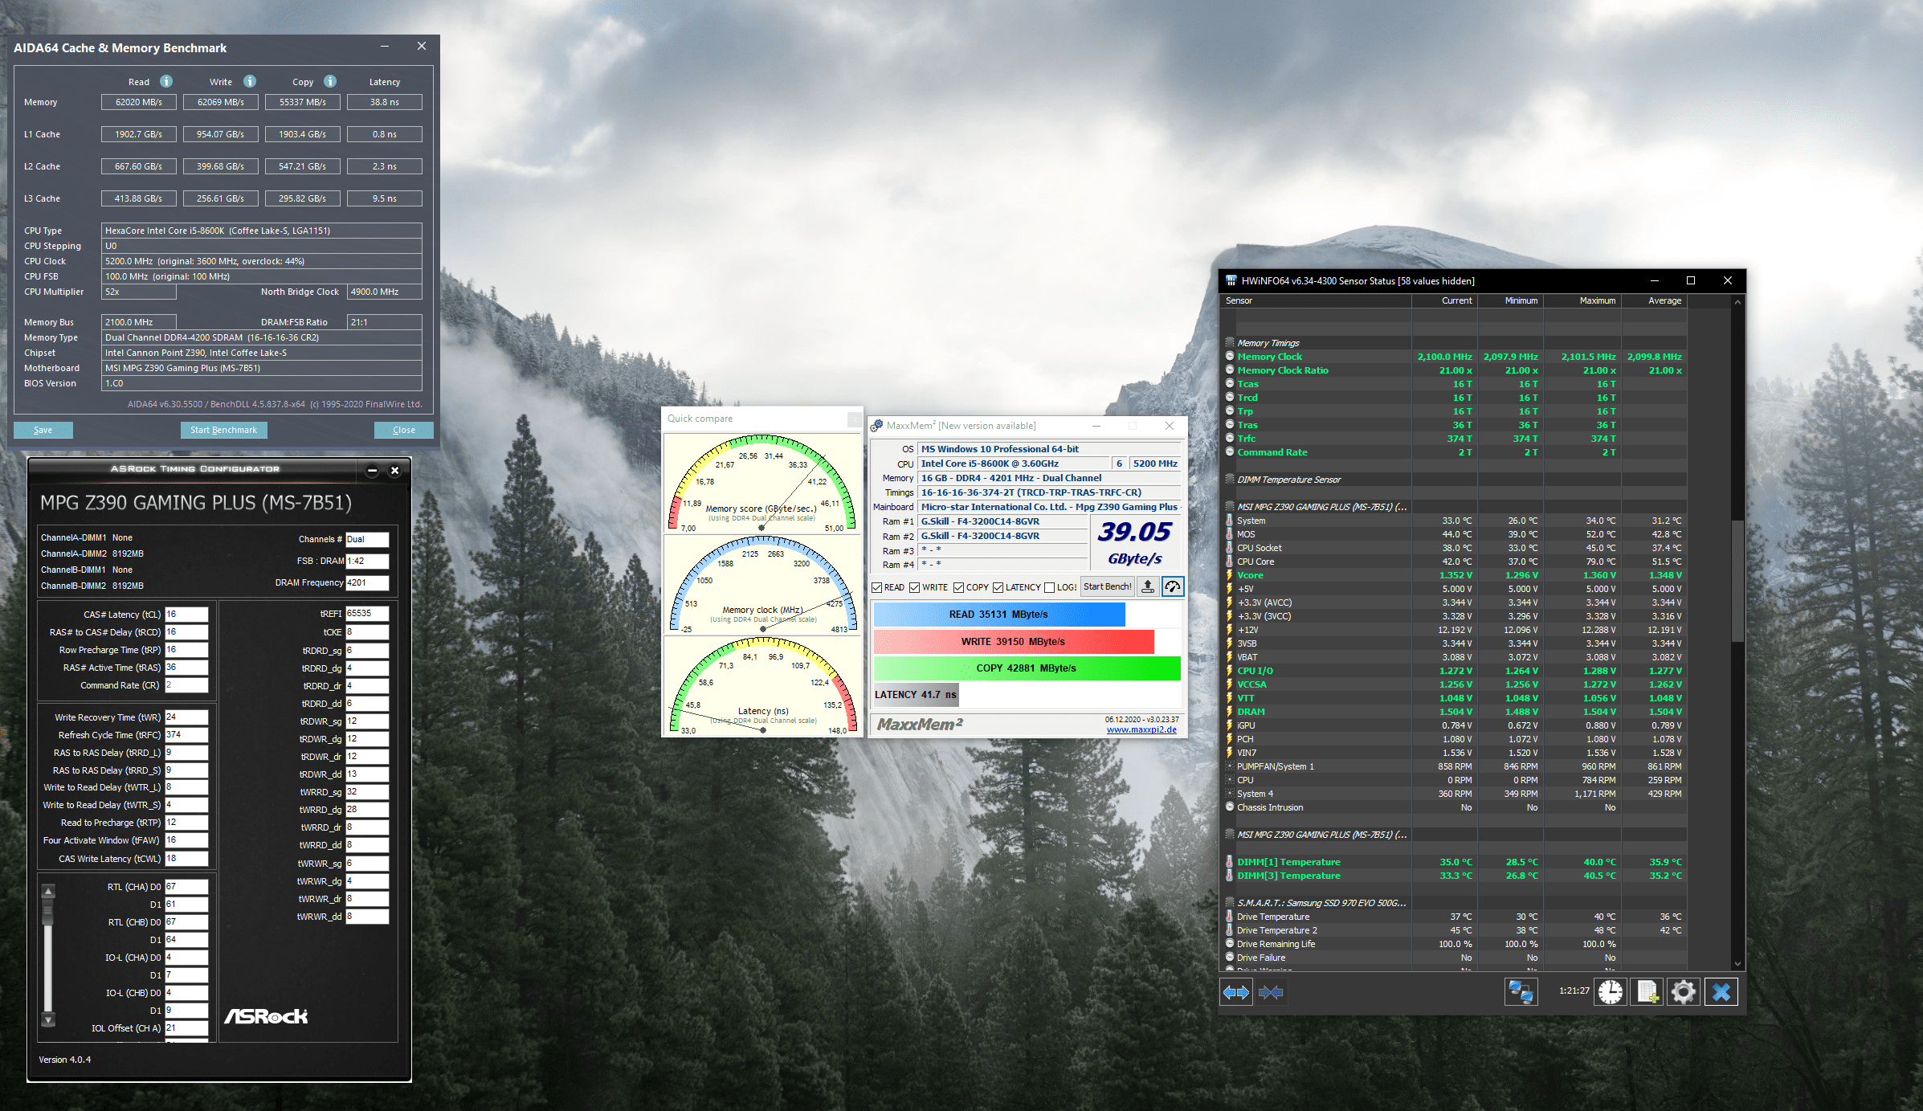Open www.maxxpi2.de link in MaxxMem
This screenshot has width=1923, height=1111.
[x=1141, y=729]
